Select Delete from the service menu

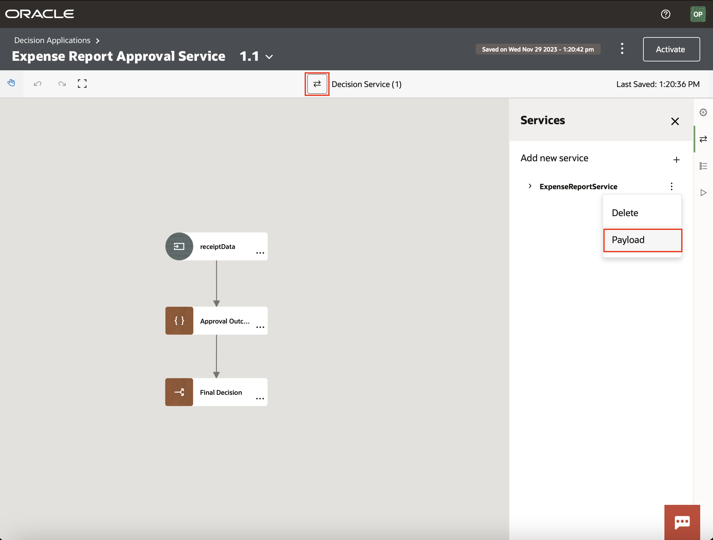pos(625,213)
